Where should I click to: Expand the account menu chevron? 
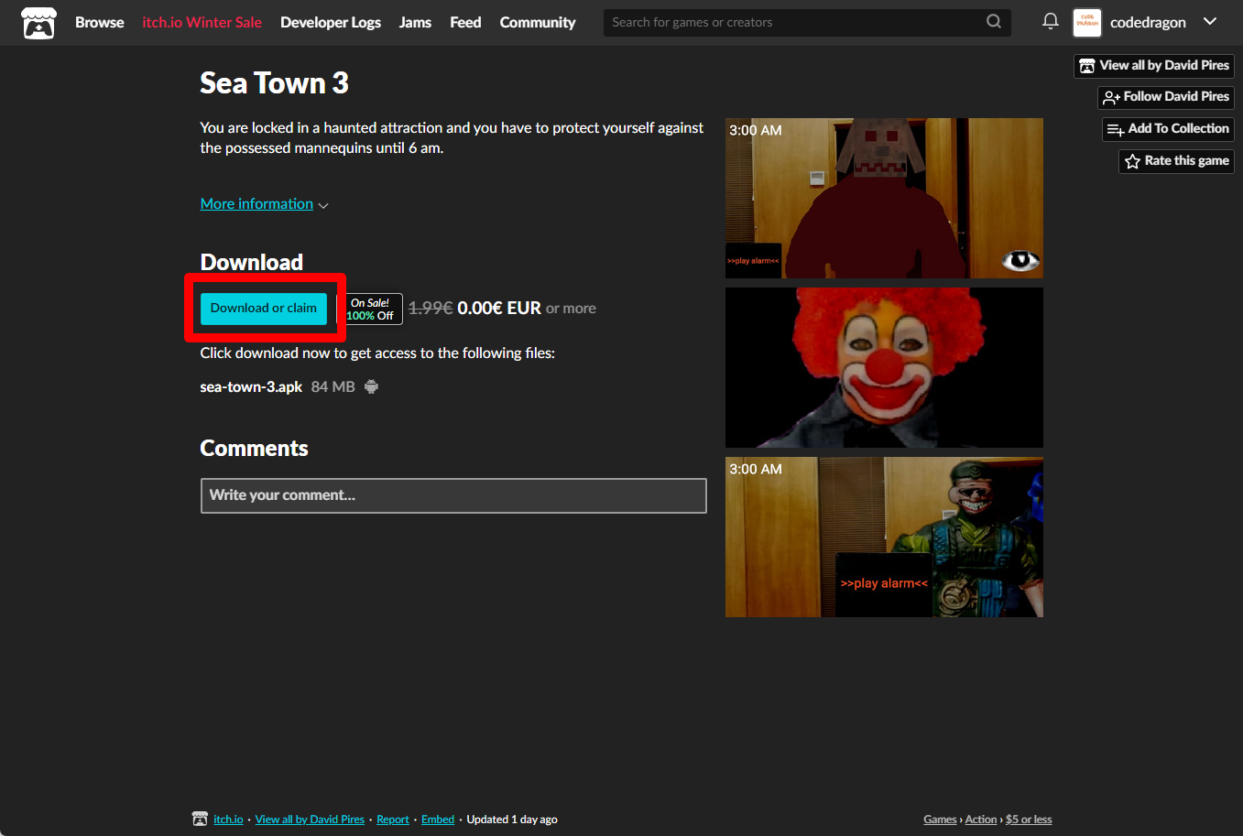click(1210, 22)
